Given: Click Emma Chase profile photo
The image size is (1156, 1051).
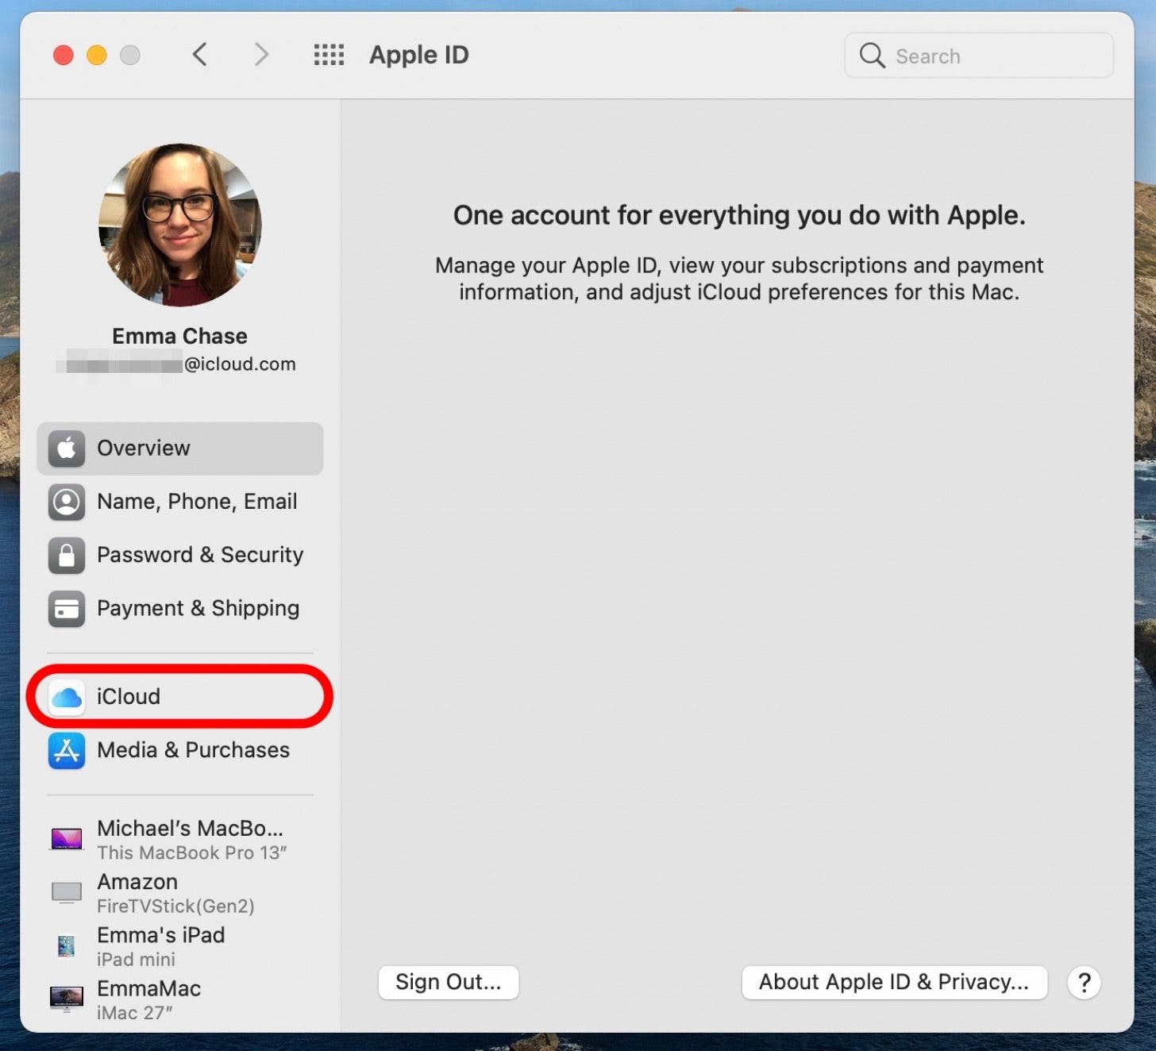Looking at the screenshot, I should click(180, 225).
